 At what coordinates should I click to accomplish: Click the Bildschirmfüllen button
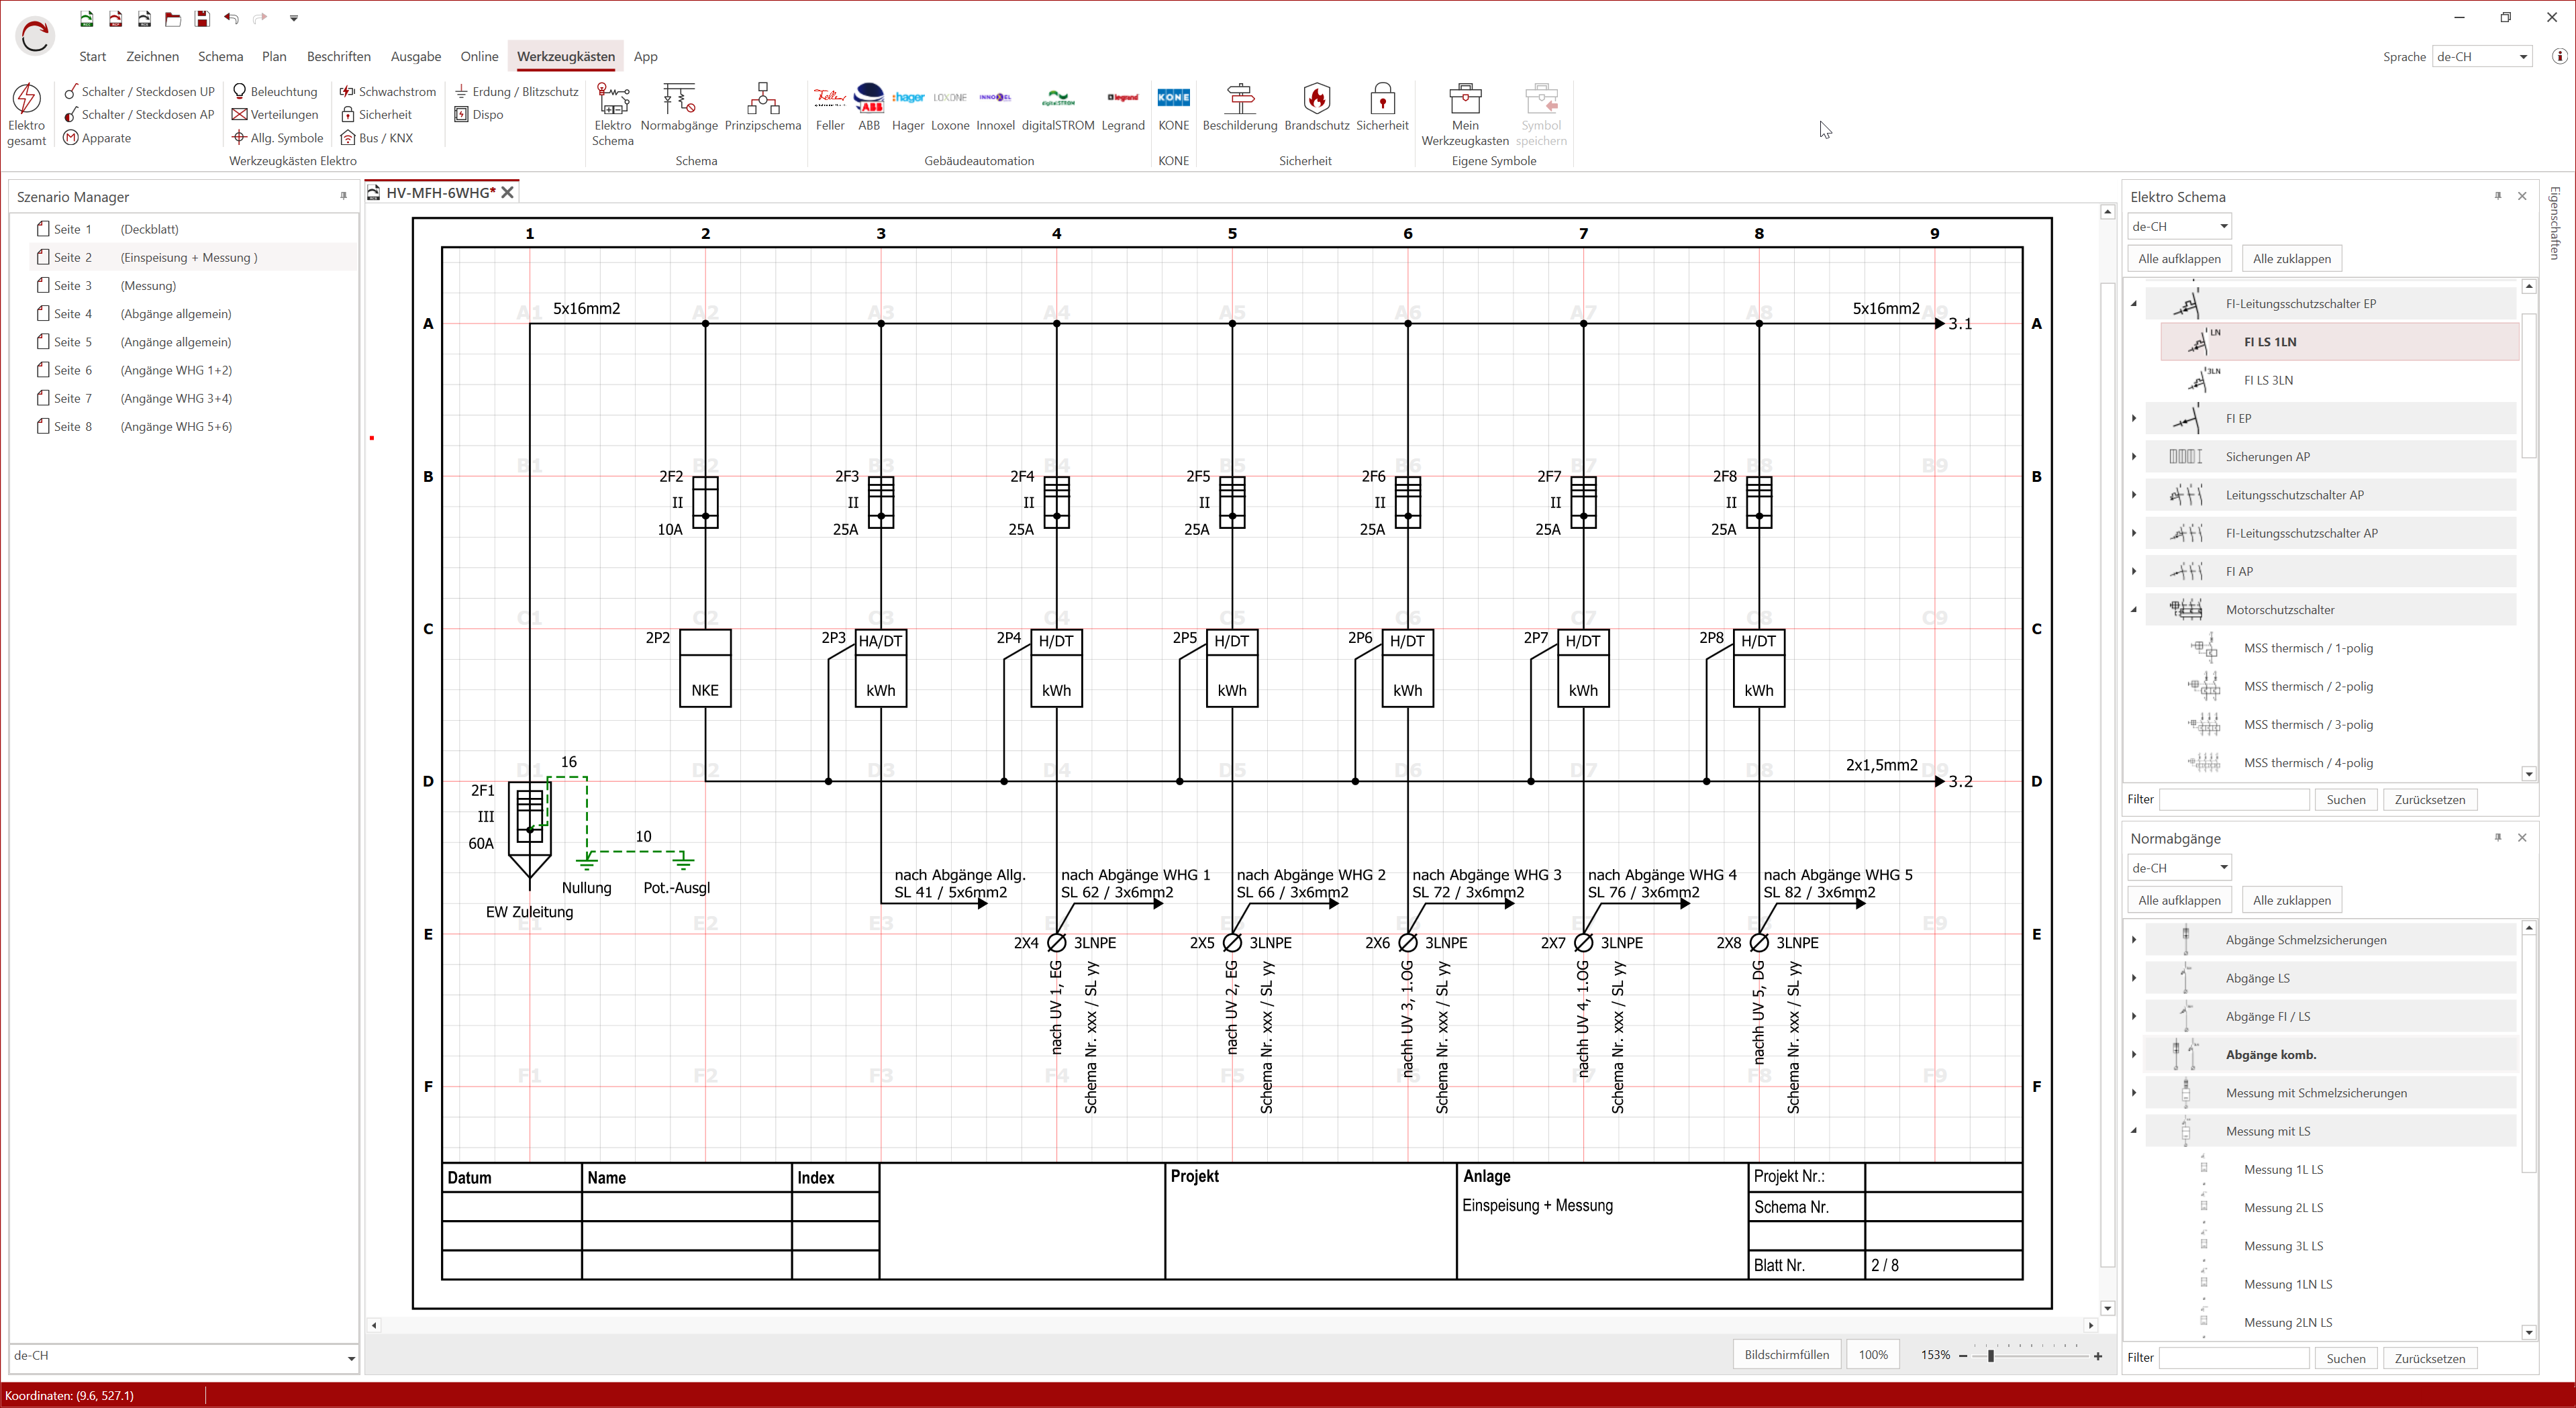[1787, 1354]
